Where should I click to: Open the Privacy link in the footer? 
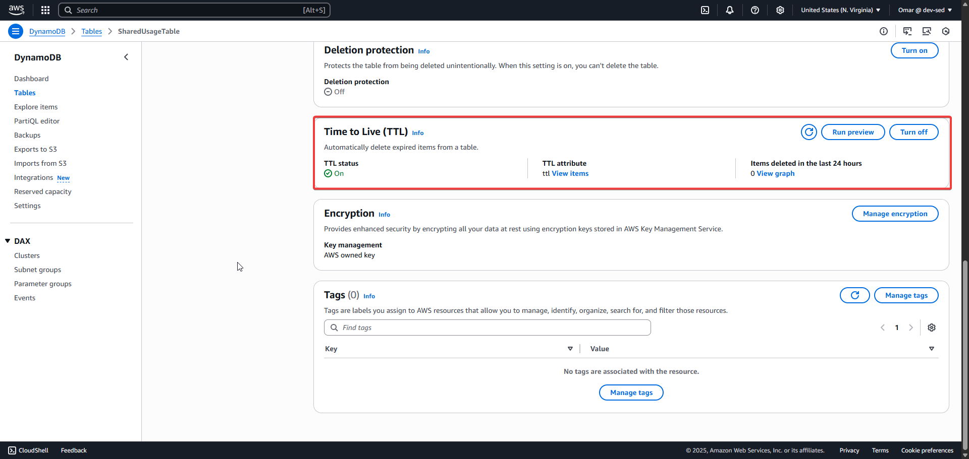tap(849, 450)
